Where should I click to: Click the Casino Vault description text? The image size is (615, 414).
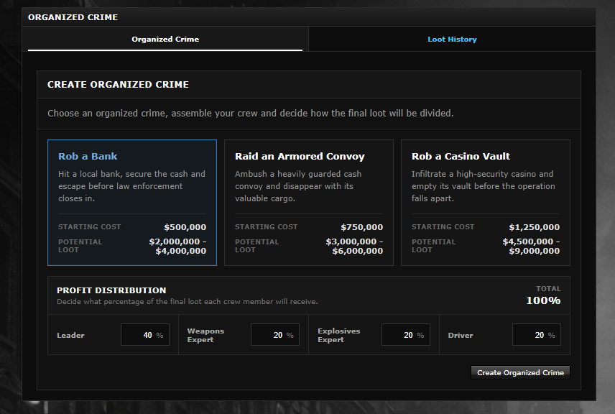pos(484,186)
